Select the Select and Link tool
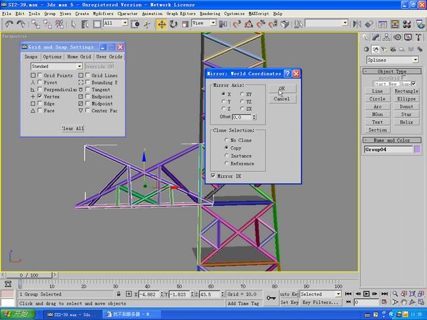Viewport: 427px width, 320px height. tap(35, 24)
